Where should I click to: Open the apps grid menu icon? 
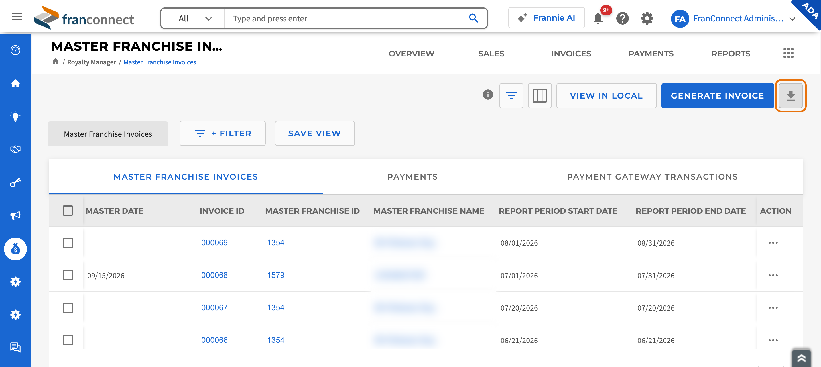pyautogui.click(x=788, y=53)
